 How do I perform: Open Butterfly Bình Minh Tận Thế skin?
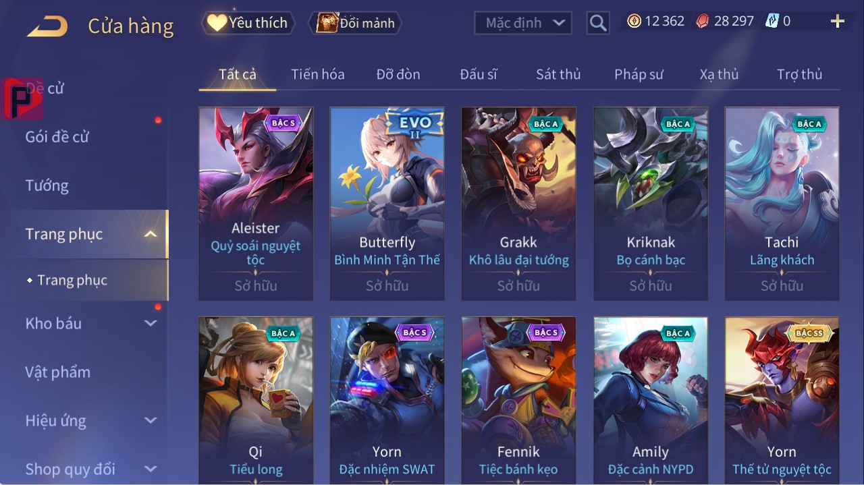(387, 204)
